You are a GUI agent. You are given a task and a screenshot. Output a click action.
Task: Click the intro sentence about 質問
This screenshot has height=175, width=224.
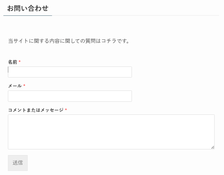point(69,41)
